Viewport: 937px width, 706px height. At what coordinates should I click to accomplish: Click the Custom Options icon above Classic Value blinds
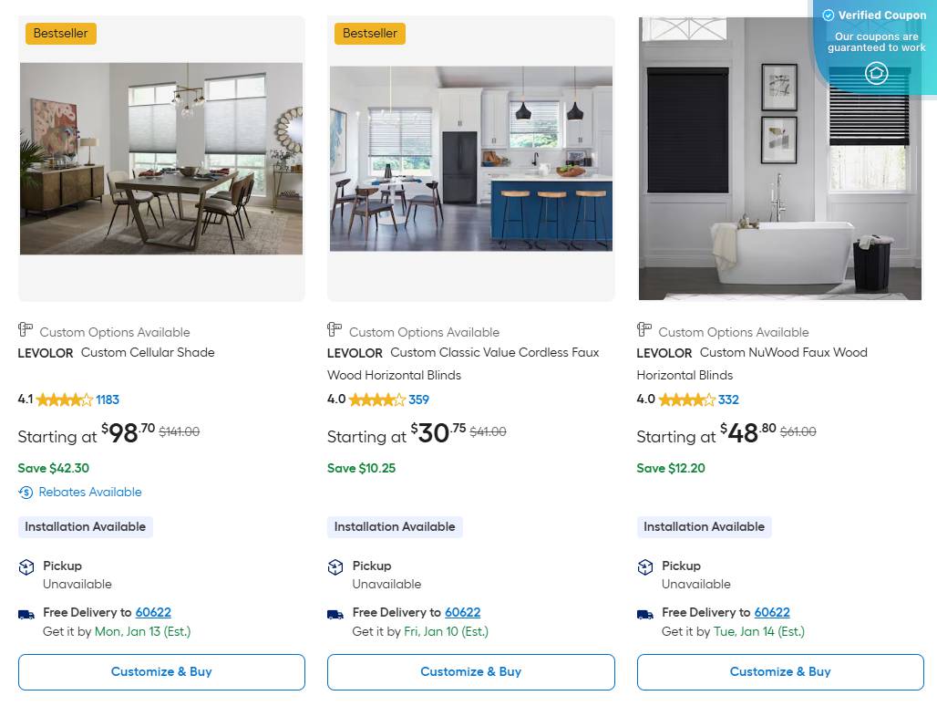[x=335, y=330]
